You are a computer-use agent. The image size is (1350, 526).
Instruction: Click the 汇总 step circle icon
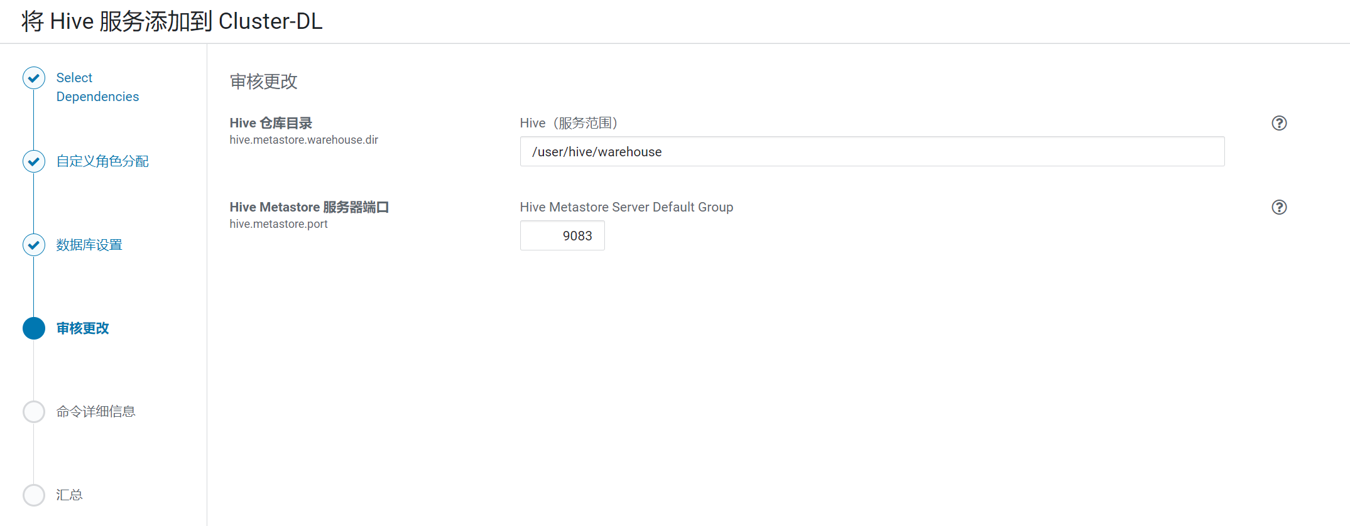click(x=34, y=495)
